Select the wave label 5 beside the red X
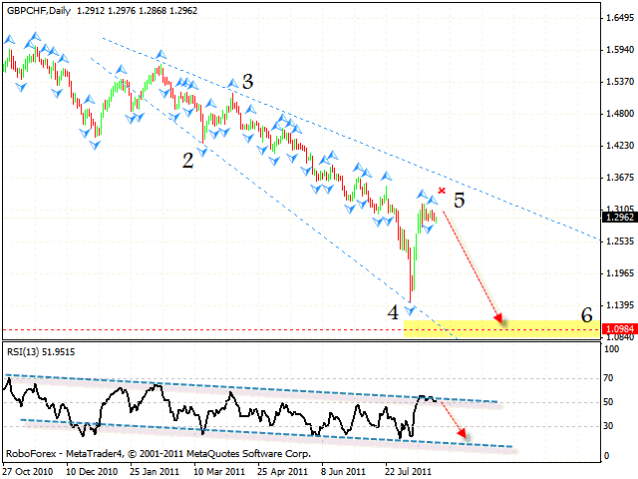 tap(459, 201)
